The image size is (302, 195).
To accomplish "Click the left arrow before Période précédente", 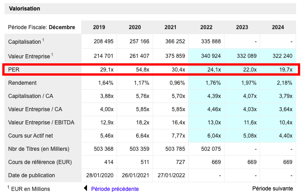I will [x=86, y=188].
